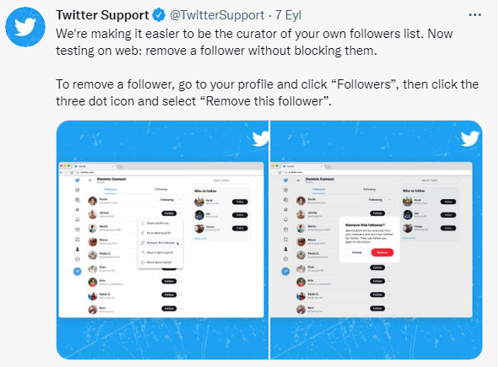Viewport: 500px width, 367px height.
Task: Open the three-dot menu beside Jimmy's Follow button in left image
Action: tap(181, 213)
